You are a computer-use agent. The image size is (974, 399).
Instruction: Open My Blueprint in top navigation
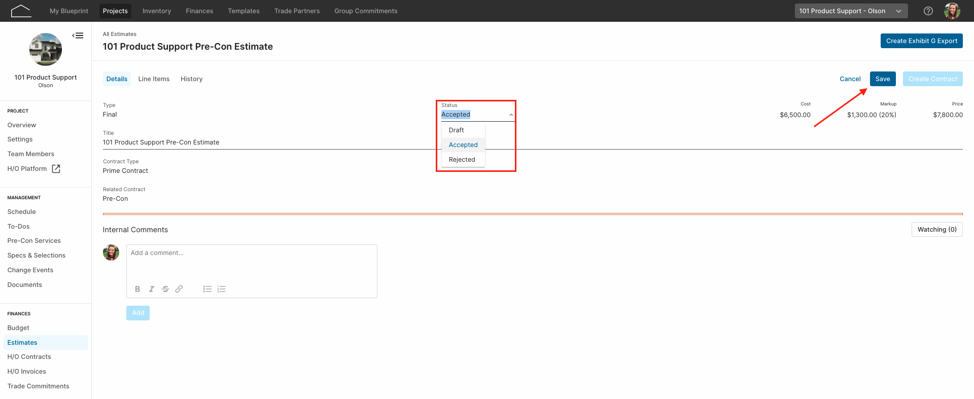point(69,11)
